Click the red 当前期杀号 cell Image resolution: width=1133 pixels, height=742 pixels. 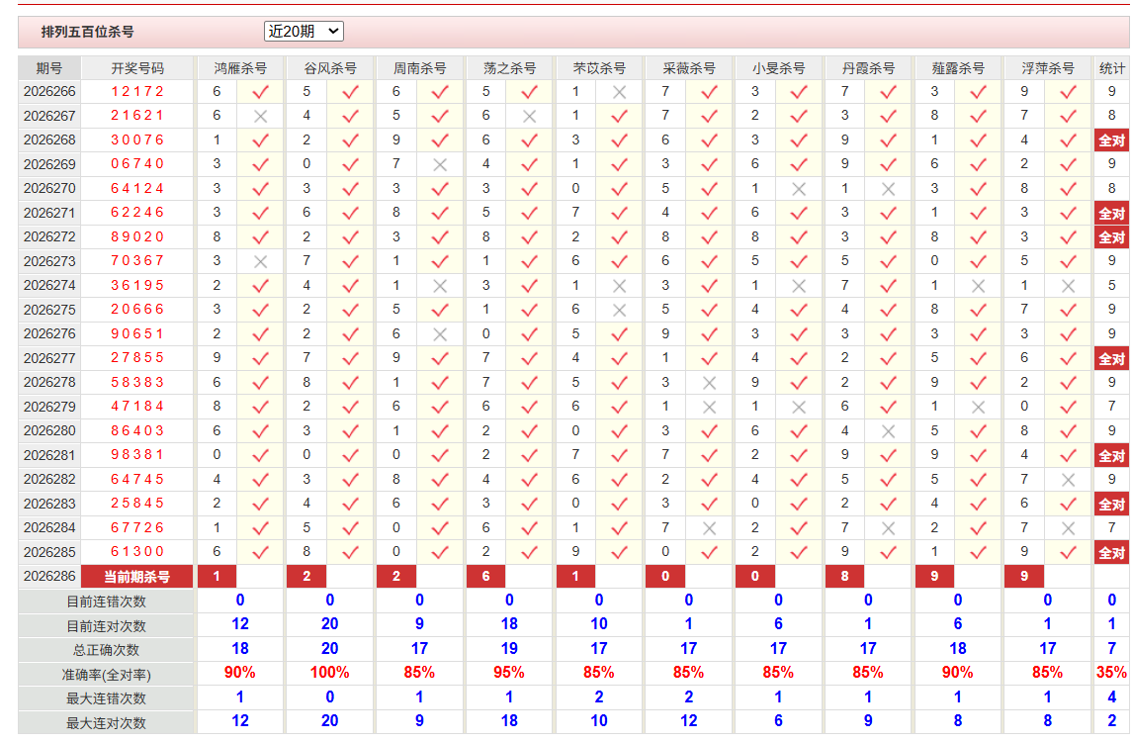(137, 577)
